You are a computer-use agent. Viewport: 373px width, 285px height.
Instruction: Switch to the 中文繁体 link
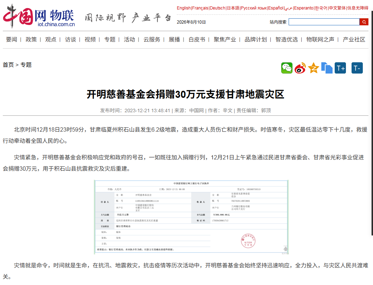(x=337, y=8)
